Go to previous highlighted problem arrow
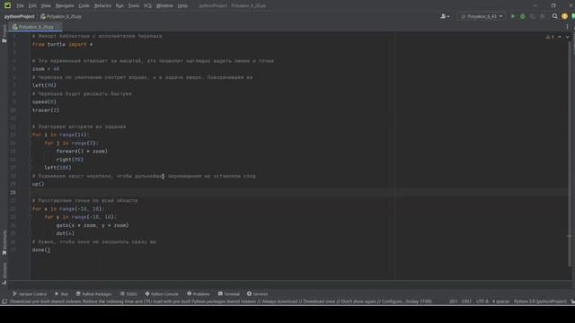The image size is (575, 323). tap(560, 37)
